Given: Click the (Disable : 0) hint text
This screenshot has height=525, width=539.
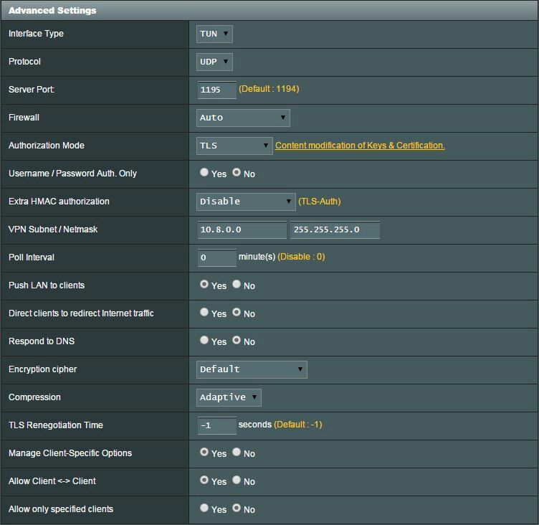Looking at the screenshot, I should pyautogui.click(x=301, y=257).
